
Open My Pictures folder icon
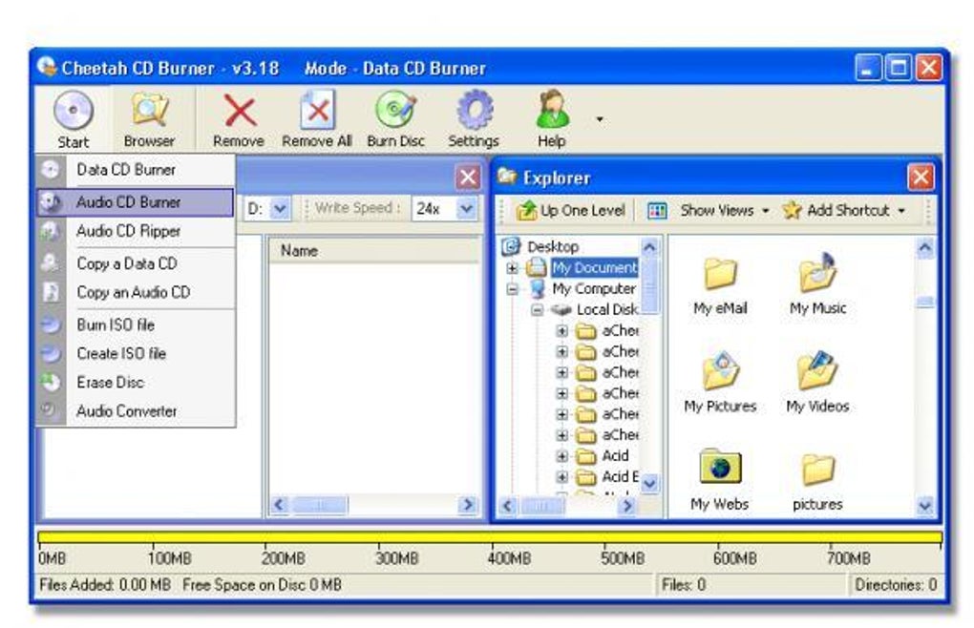[720, 383]
